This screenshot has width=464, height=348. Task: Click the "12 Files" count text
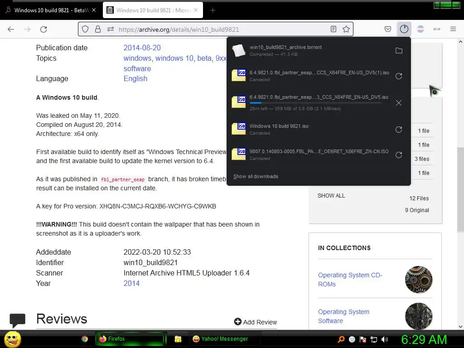tap(419, 198)
